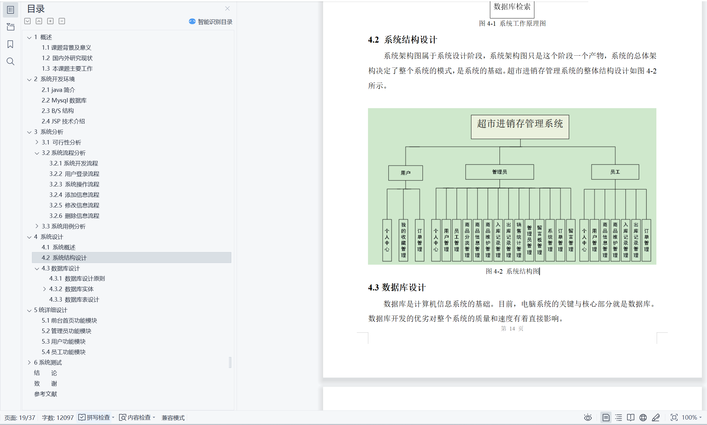
Task: Switch to outline view in status bar
Action: (619, 417)
